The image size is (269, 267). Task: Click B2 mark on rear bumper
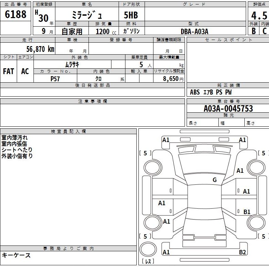[x=242, y=252]
